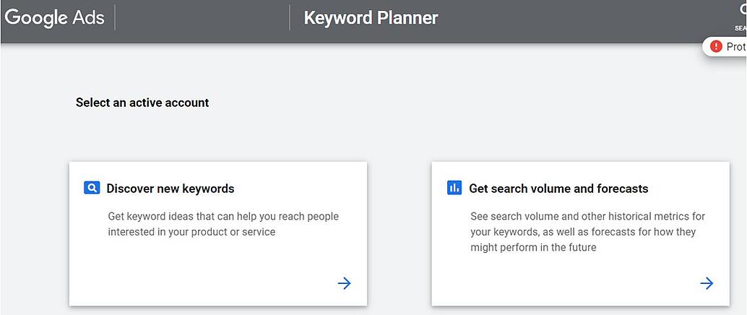Click the 'might perform in the future' line
The height and width of the screenshot is (315, 747).
tap(533, 248)
